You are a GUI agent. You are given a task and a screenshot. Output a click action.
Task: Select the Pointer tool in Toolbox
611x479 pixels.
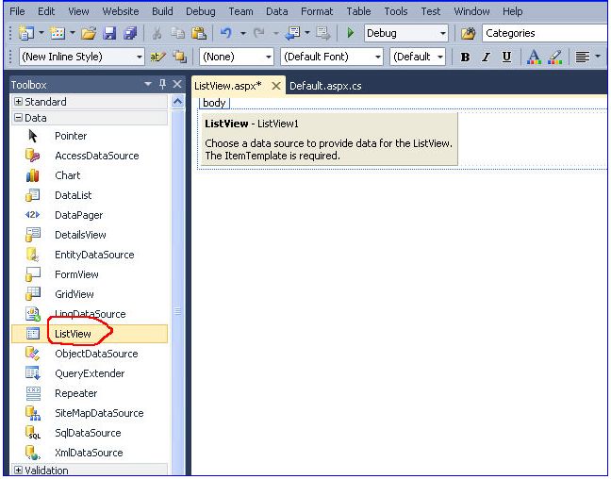pos(90,136)
